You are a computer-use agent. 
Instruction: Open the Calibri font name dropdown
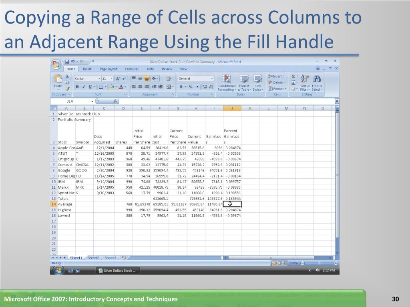point(99,79)
